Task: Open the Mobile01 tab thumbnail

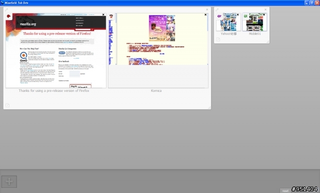Action: point(254,22)
